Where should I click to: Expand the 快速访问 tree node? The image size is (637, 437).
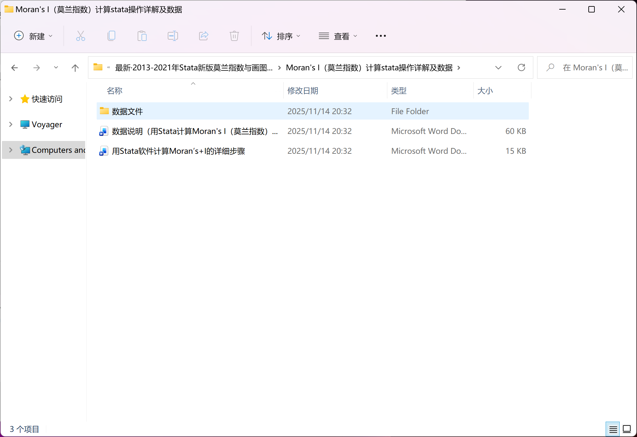coord(11,99)
